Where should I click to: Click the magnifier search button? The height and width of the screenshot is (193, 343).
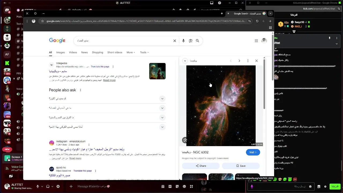click(x=197, y=41)
